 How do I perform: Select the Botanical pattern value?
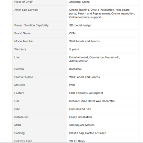[x=75, y=69]
